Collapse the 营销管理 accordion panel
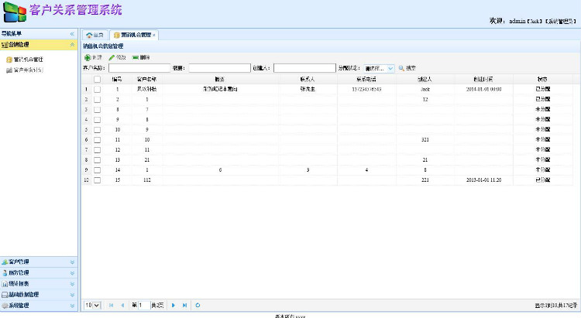 (72, 45)
